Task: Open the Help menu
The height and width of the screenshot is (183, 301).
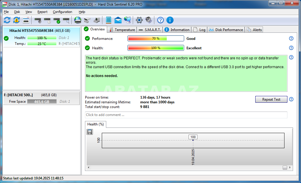Action: point(82,12)
